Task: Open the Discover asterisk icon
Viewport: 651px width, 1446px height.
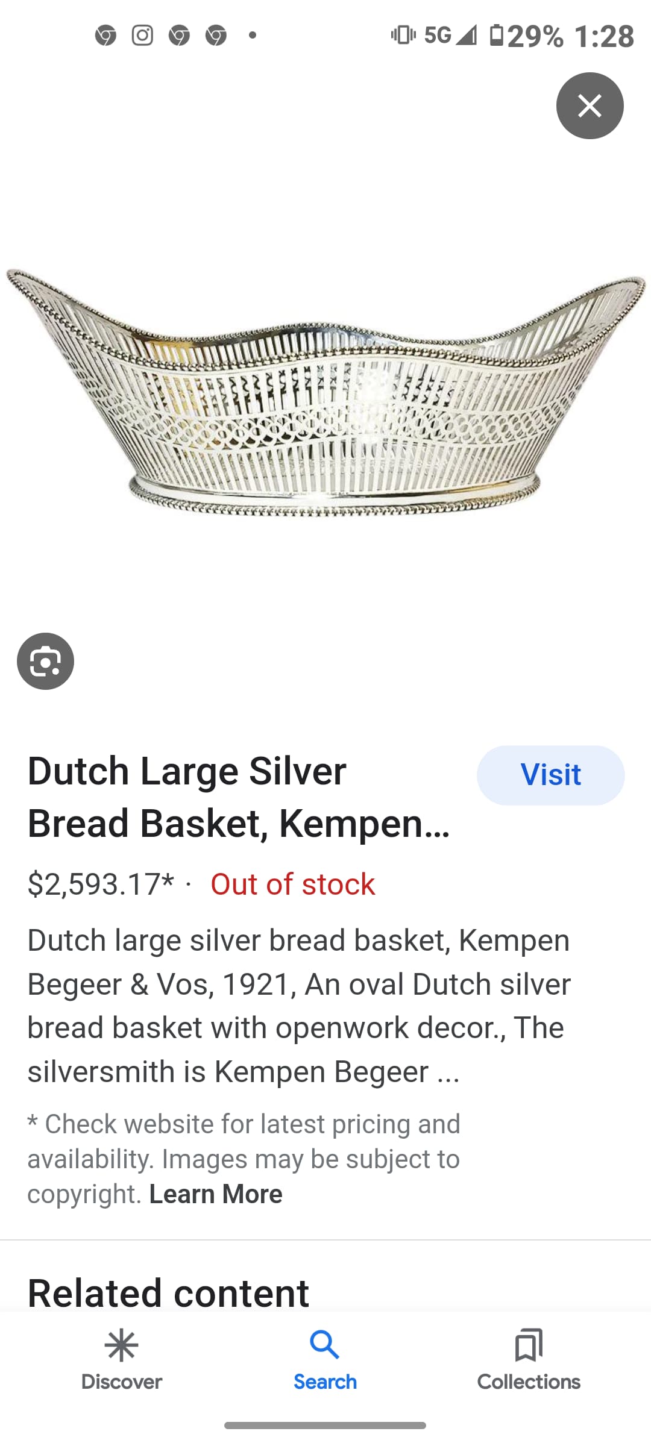Action: click(x=121, y=1345)
